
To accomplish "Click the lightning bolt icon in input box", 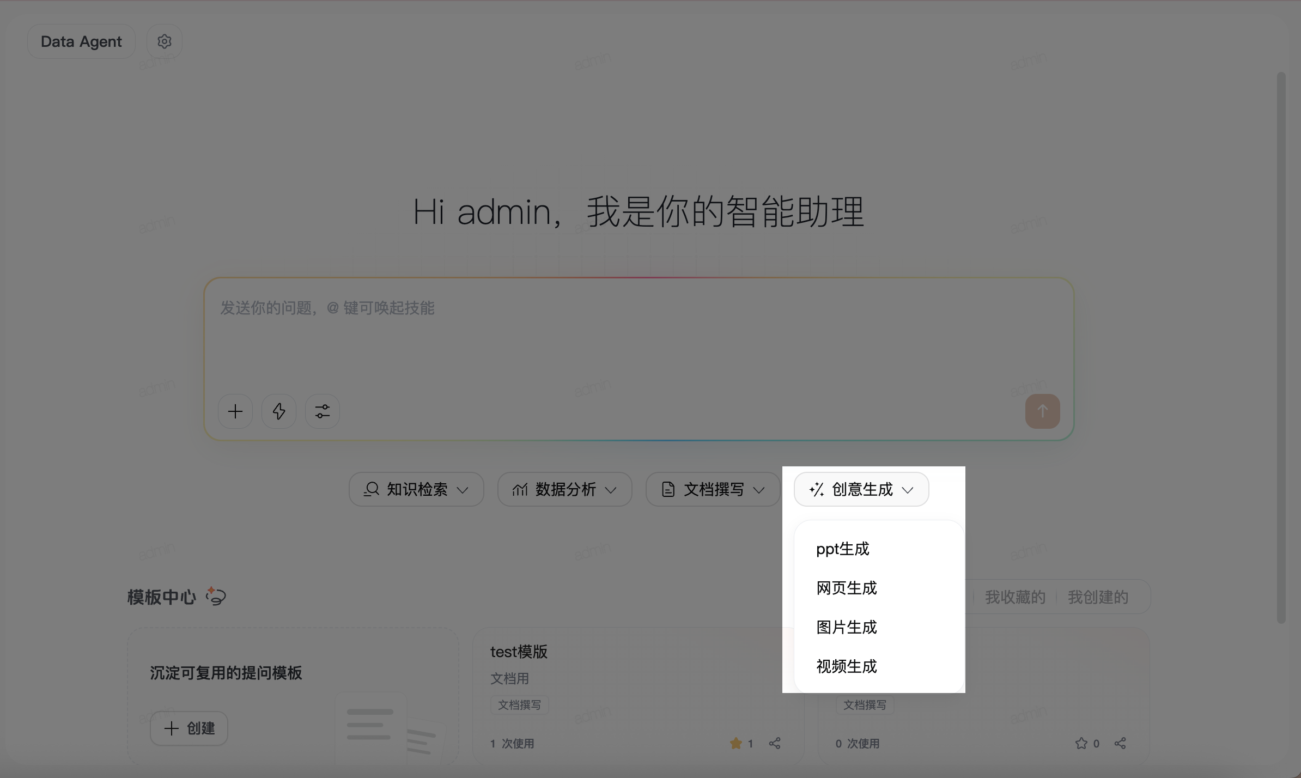I will click(279, 411).
